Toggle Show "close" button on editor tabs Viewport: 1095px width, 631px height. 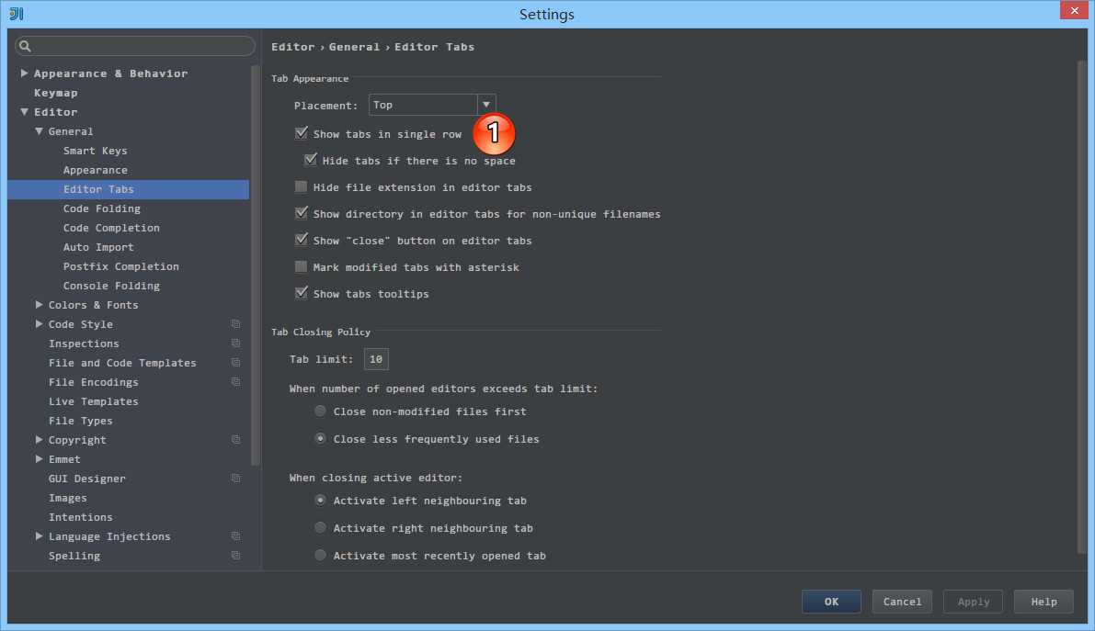[301, 240]
